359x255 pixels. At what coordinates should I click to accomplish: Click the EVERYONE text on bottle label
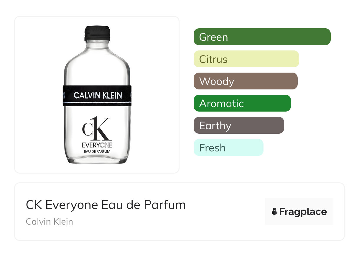[97, 146]
